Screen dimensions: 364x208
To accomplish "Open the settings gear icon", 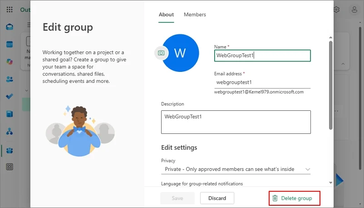I will [337, 9].
